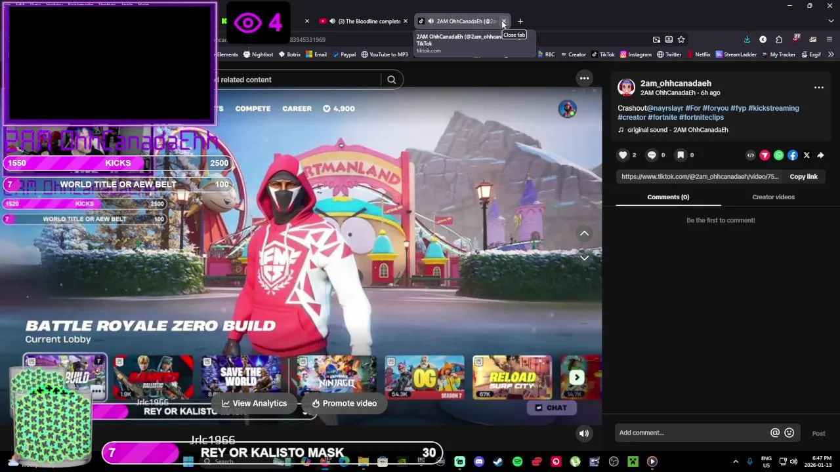Mute the TikTok video sound
The height and width of the screenshot is (472, 840).
point(583,433)
